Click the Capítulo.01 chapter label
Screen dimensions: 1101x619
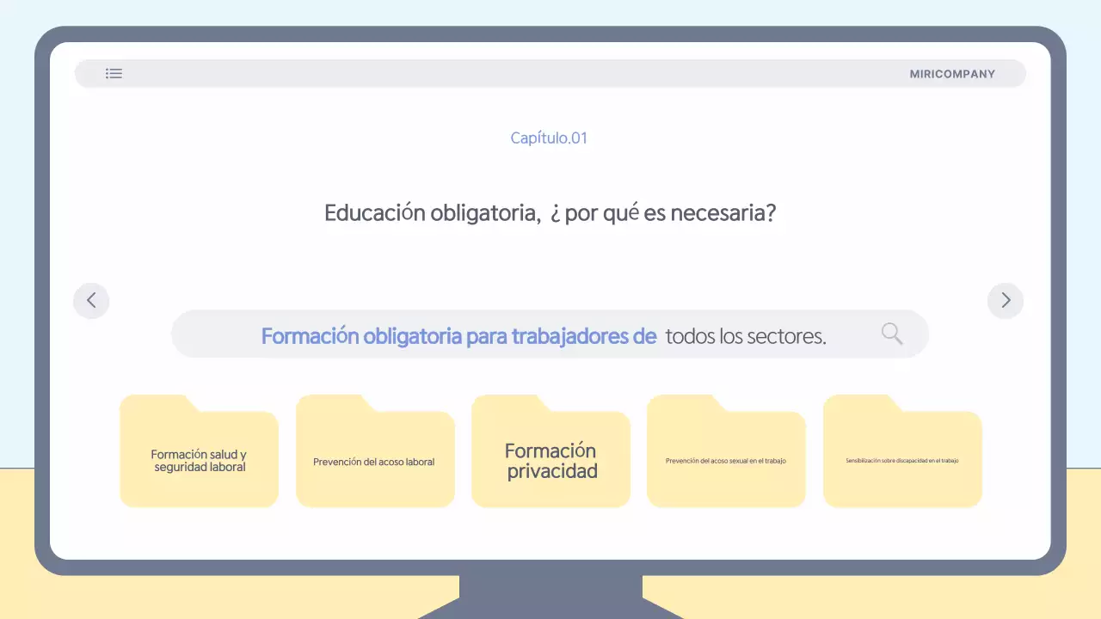549,138
